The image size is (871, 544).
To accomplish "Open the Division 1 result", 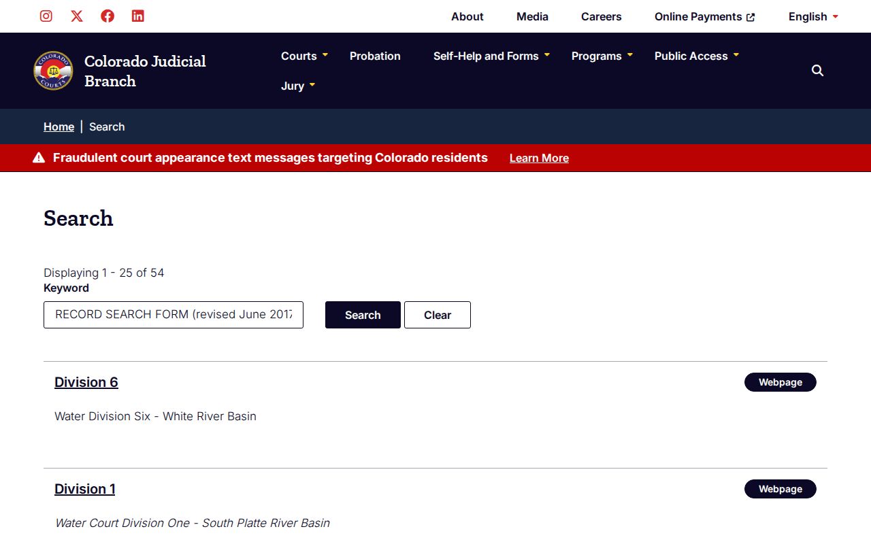I will click(x=85, y=489).
